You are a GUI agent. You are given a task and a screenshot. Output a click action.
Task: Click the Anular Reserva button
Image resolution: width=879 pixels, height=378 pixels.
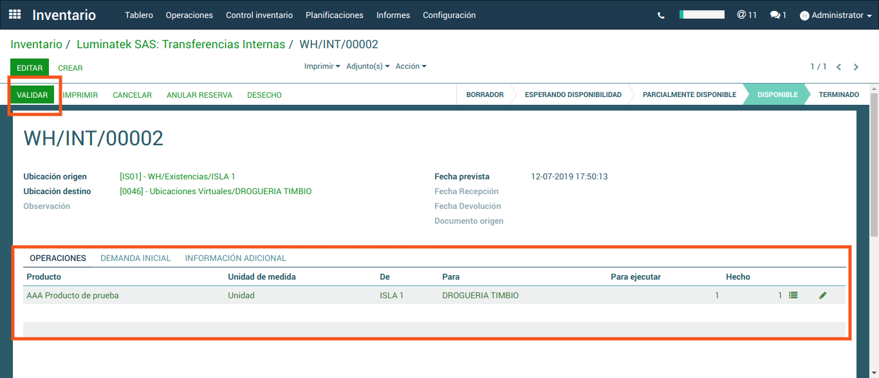(x=199, y=94)
